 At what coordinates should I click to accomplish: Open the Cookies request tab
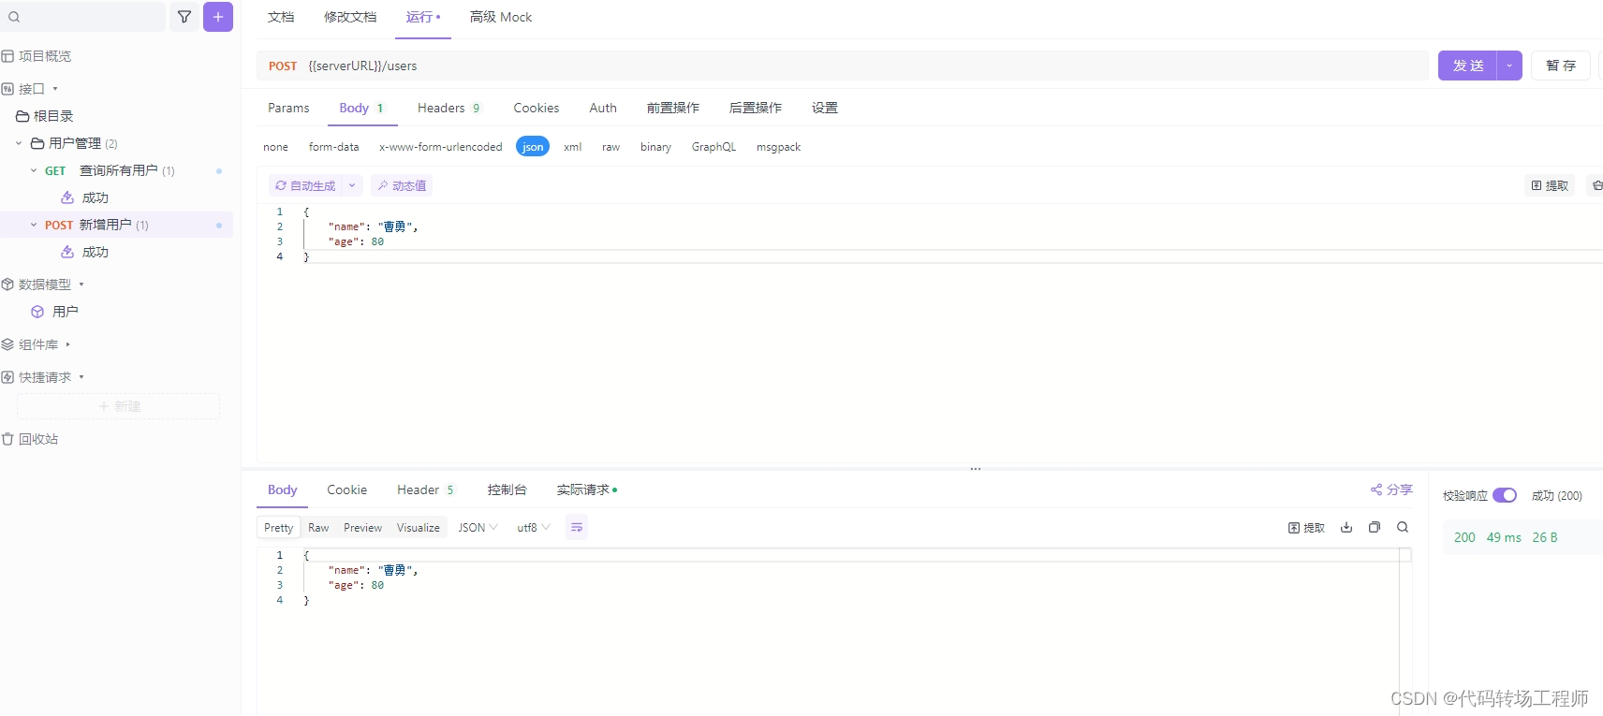(537, 108)
